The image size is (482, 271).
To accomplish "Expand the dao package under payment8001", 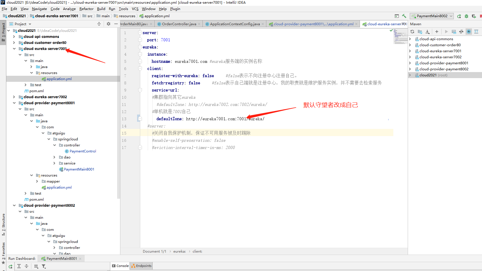I will coord(54,157).
